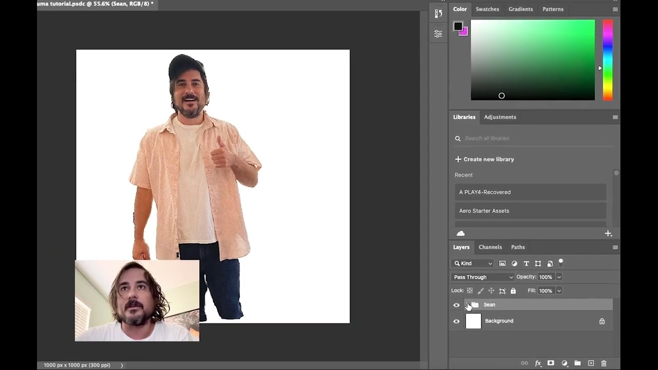Create new fill or adjustment layer
The image size is (658, 370).
coord(564,363)
